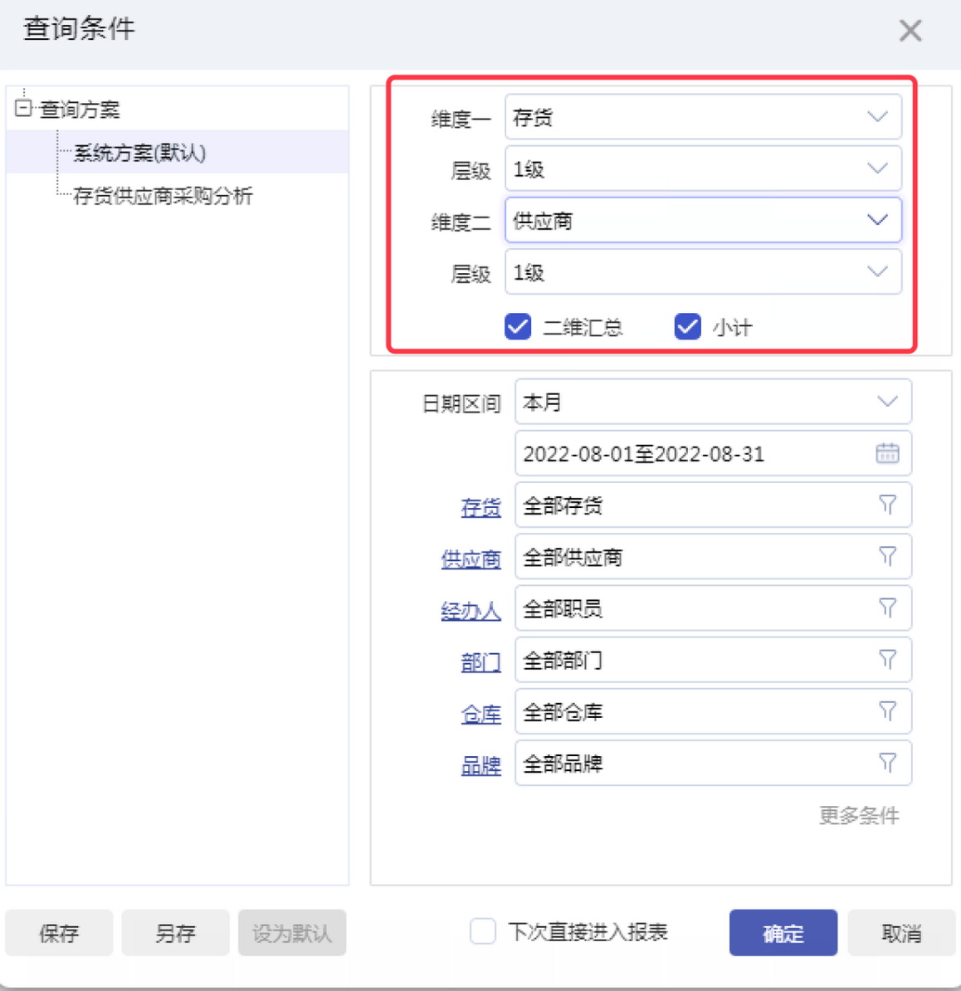Enable 下次直接进入报表 checkbox
Viewport: 961px width, 991px height.
[x=483, y=932]
